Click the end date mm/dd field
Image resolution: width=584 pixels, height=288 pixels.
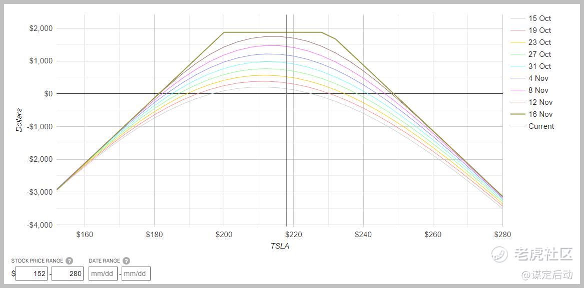(136, 274)
